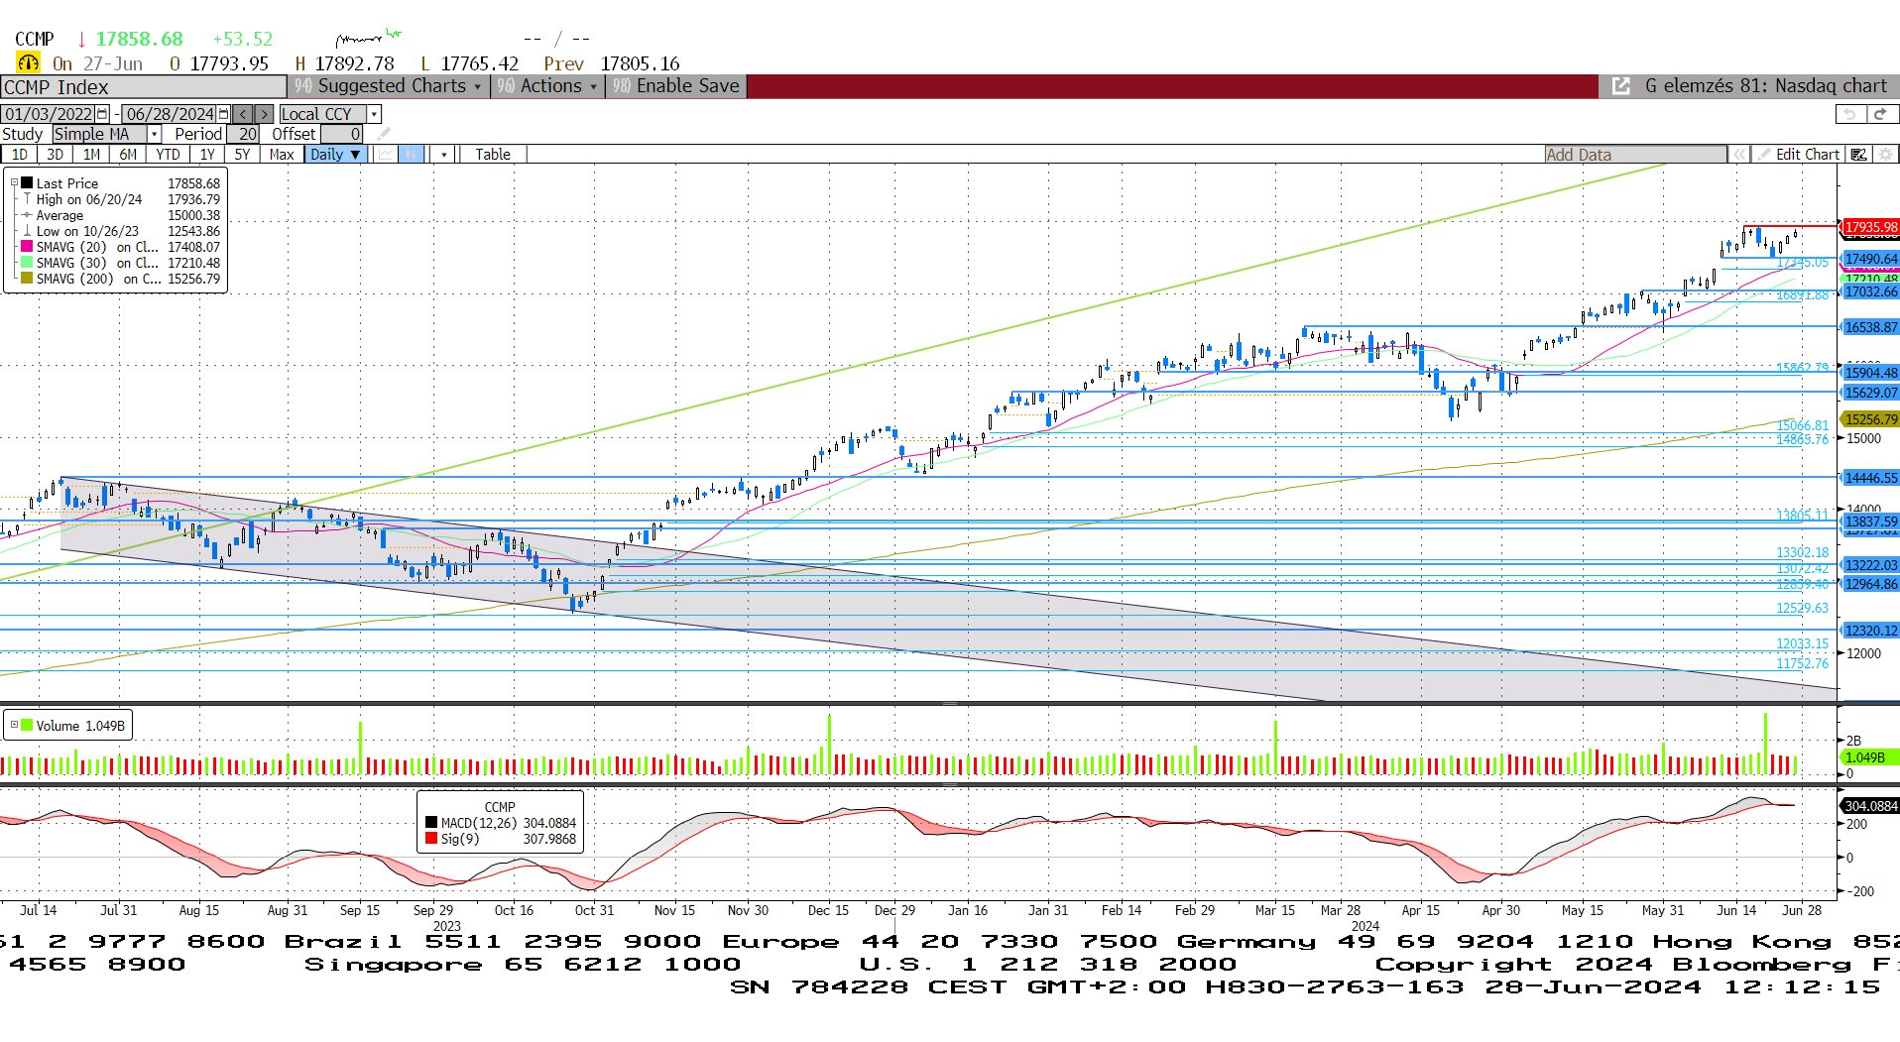Viewport: 1900px width, 1042px height.
Task: Click the Offset value field
Action: click(x=342, y=134)
